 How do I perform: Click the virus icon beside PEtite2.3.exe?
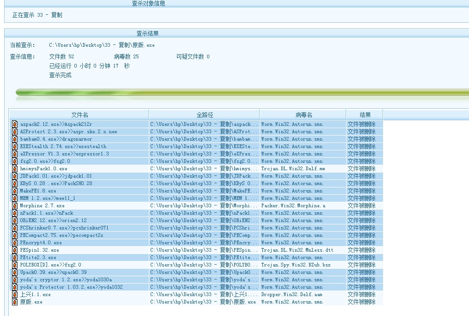click(x=15, y=257)
